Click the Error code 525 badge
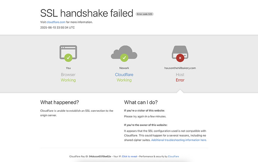Image resolution: width=258 pixels, height=162 pixels. point(144,14)
